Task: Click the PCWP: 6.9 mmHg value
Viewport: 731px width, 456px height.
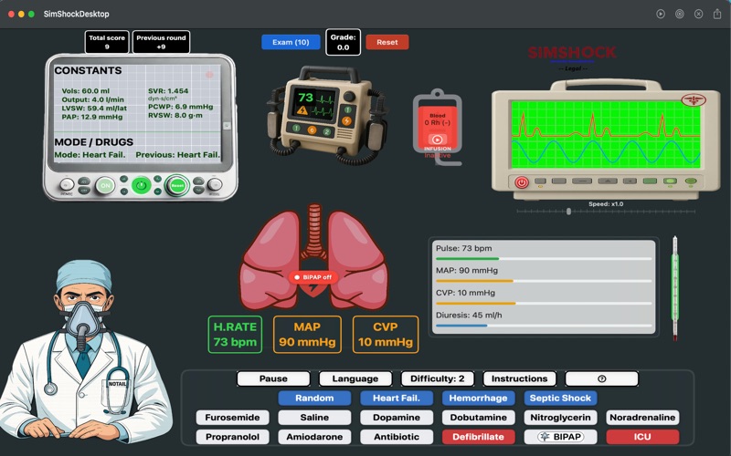Action: [x=180, y=107]
